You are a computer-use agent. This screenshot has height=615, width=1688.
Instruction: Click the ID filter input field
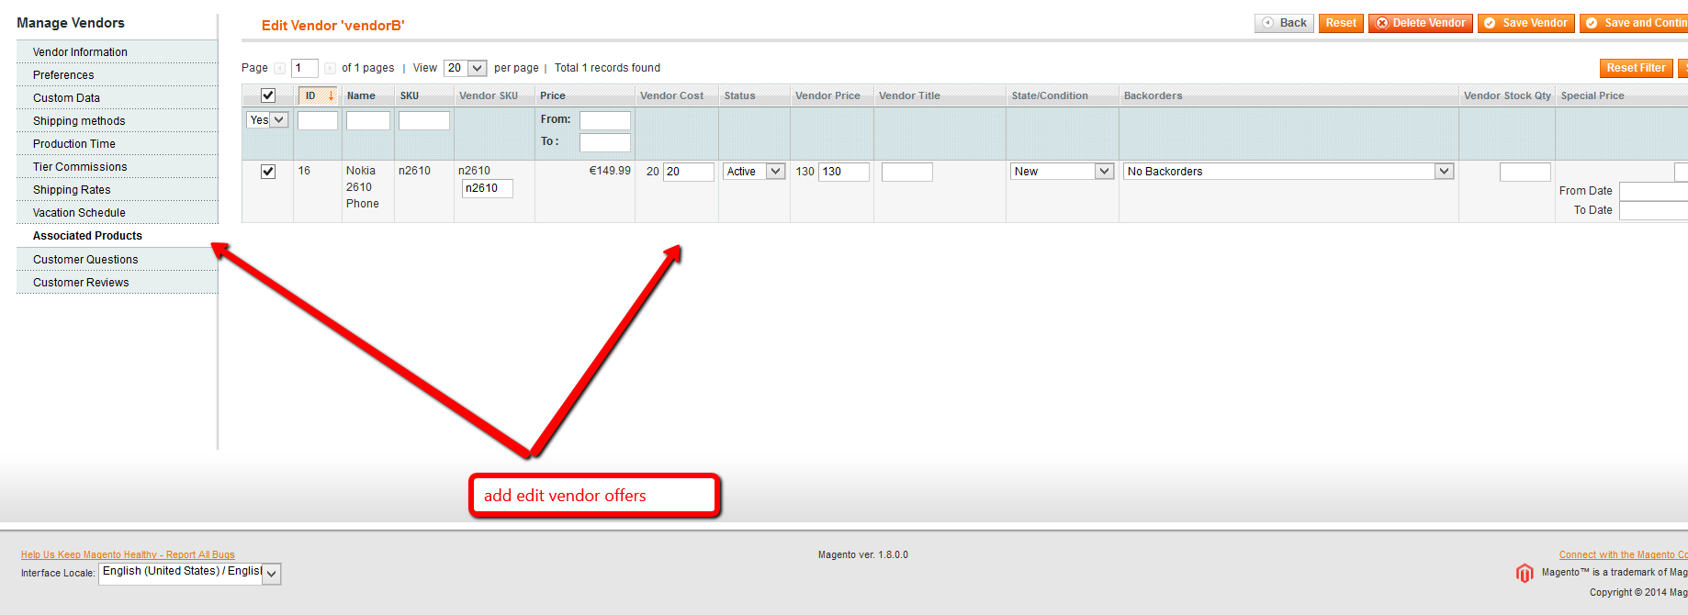[318, 120]
